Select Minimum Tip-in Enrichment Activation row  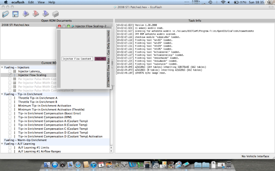coord(45,106)
